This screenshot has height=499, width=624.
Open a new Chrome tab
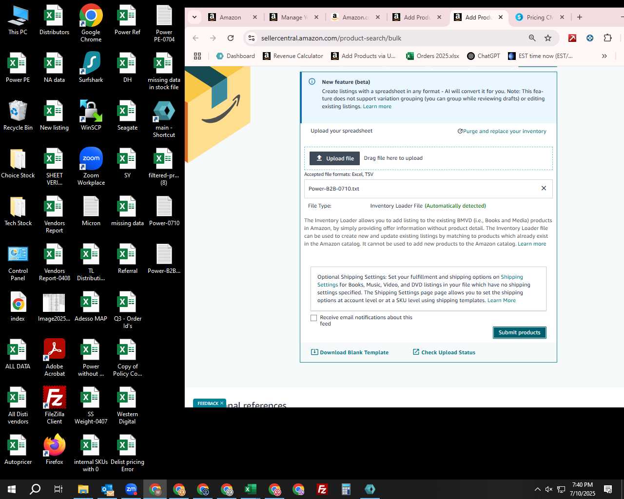click(x=580, y=17)
